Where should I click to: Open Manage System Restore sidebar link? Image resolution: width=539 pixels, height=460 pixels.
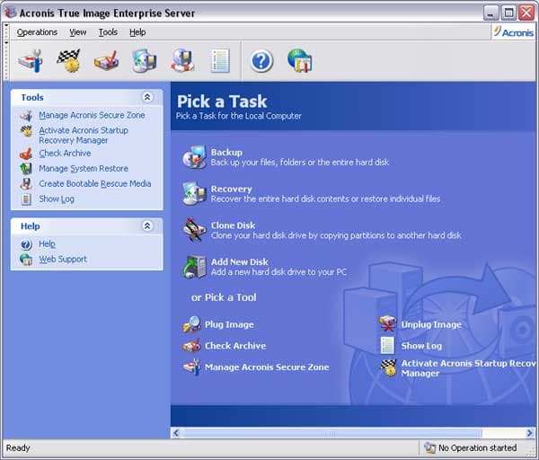(84, 169)
